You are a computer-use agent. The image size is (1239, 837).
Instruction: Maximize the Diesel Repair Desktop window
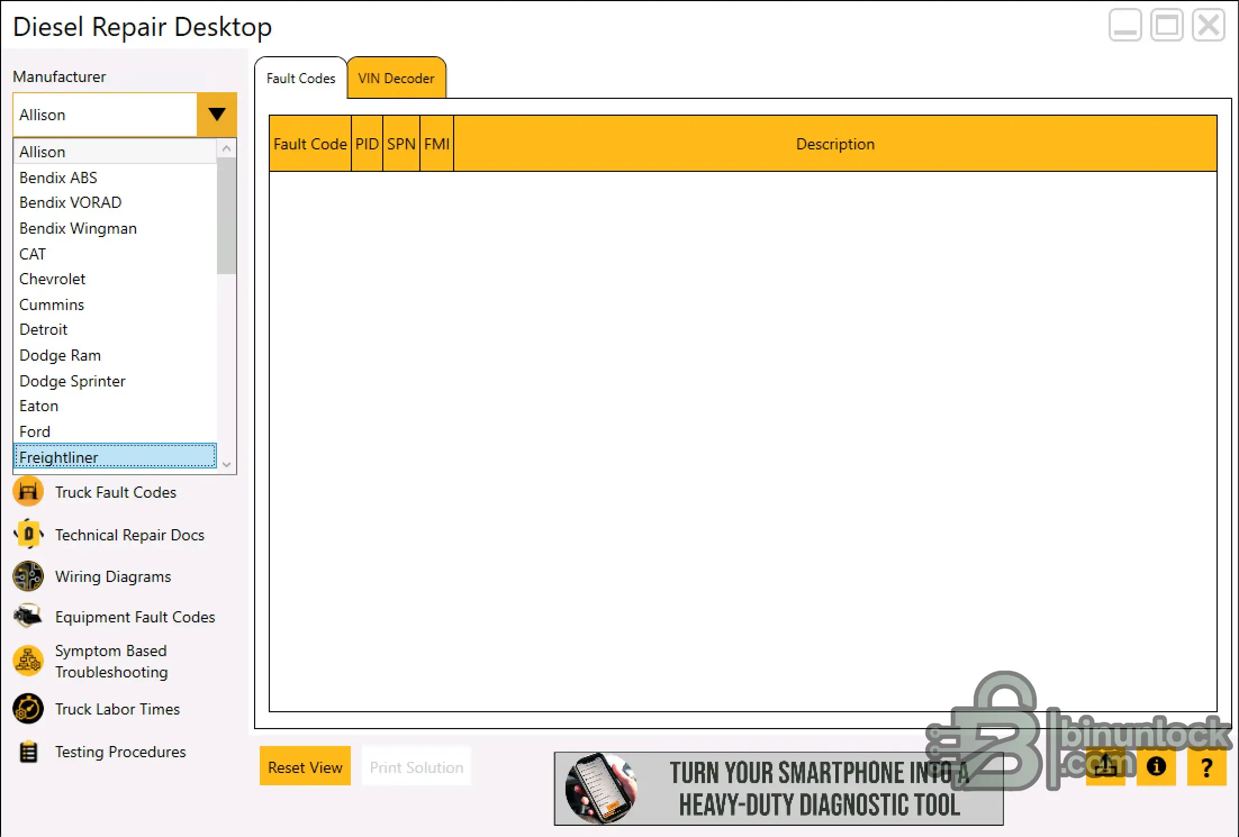point(1166,25)
